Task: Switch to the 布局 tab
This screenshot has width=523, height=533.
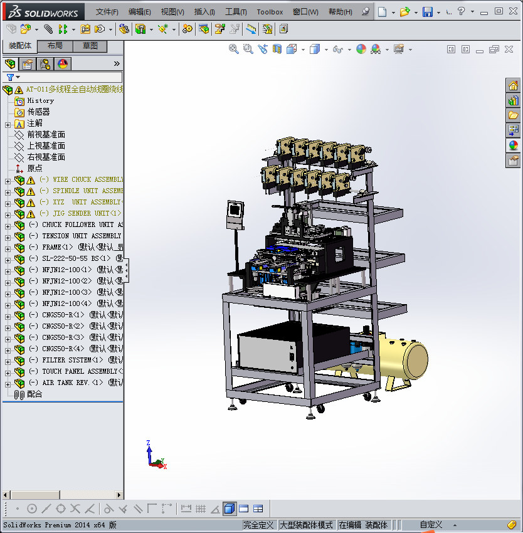Action: (55, 46)
